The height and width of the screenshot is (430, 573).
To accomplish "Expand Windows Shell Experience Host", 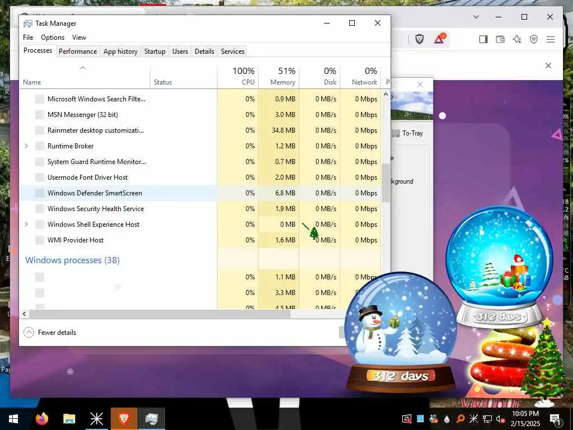I will [26, 224].
